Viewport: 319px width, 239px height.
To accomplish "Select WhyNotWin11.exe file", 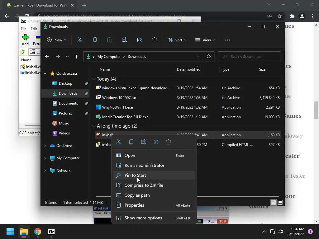I will pos(188,107).
